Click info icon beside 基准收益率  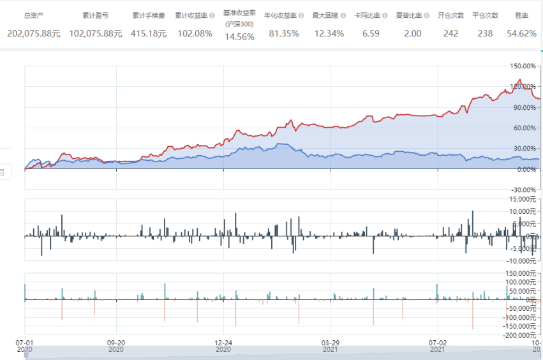(257, 13)
